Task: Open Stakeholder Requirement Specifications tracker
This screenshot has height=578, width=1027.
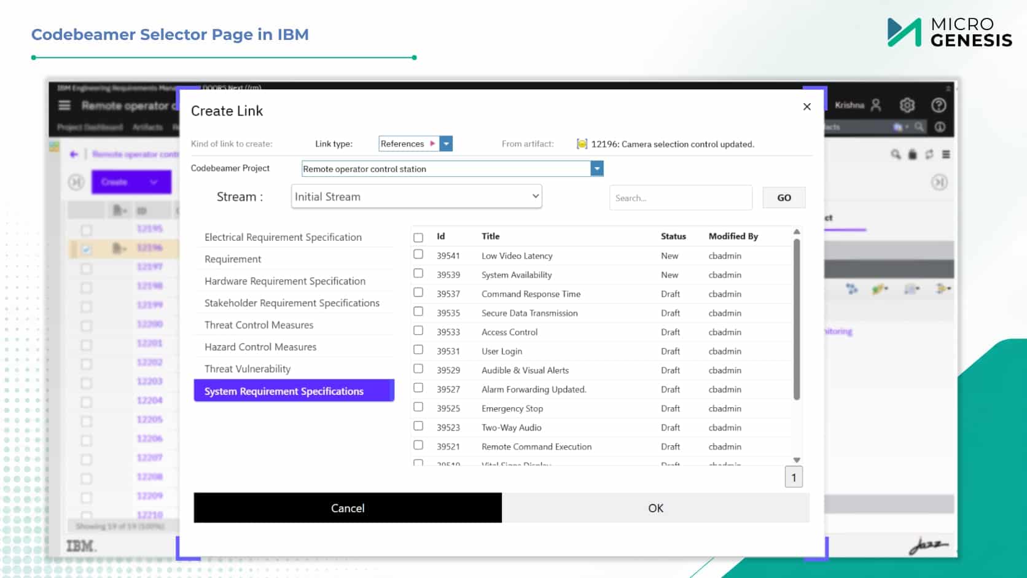Action: coord(292,303)
